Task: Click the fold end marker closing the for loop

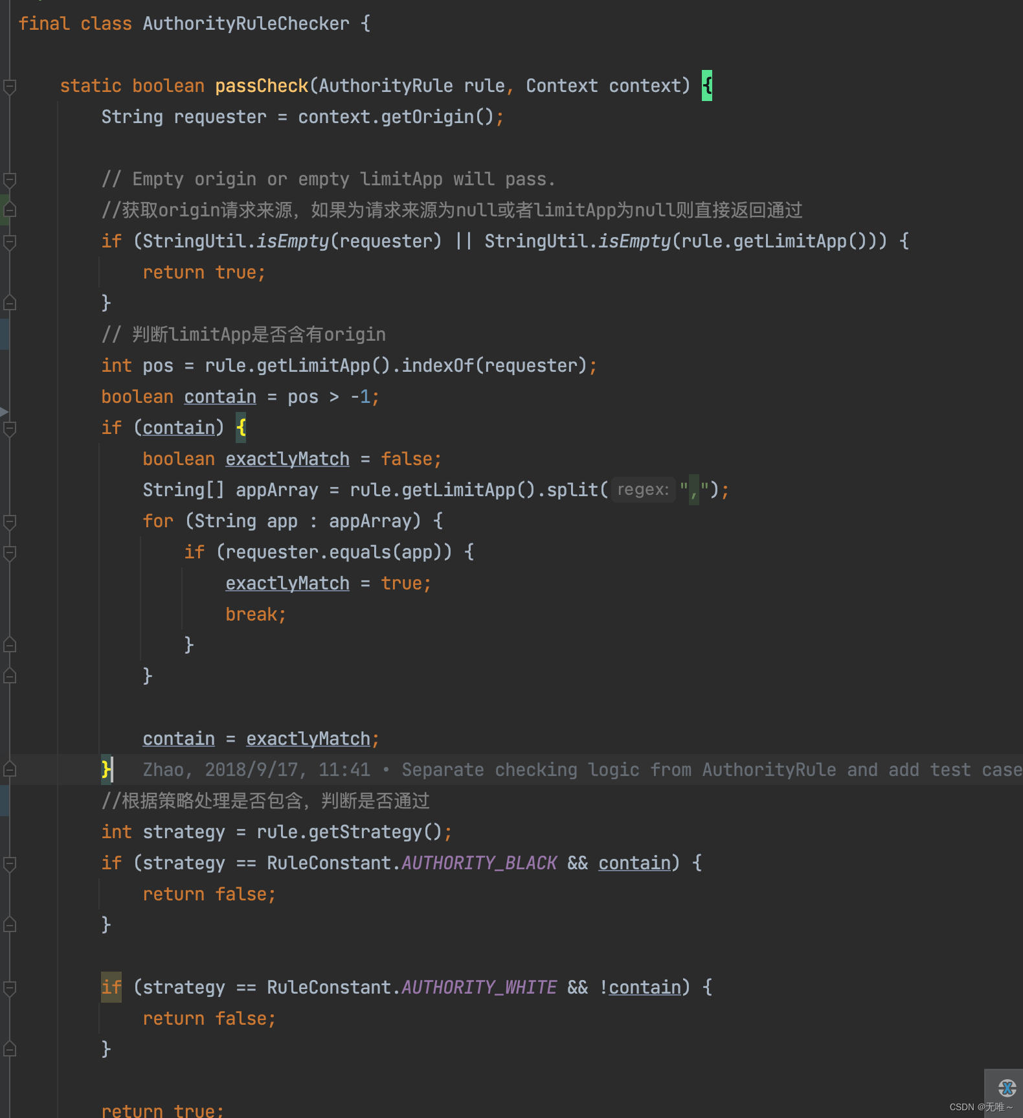Action: [10, 676]
